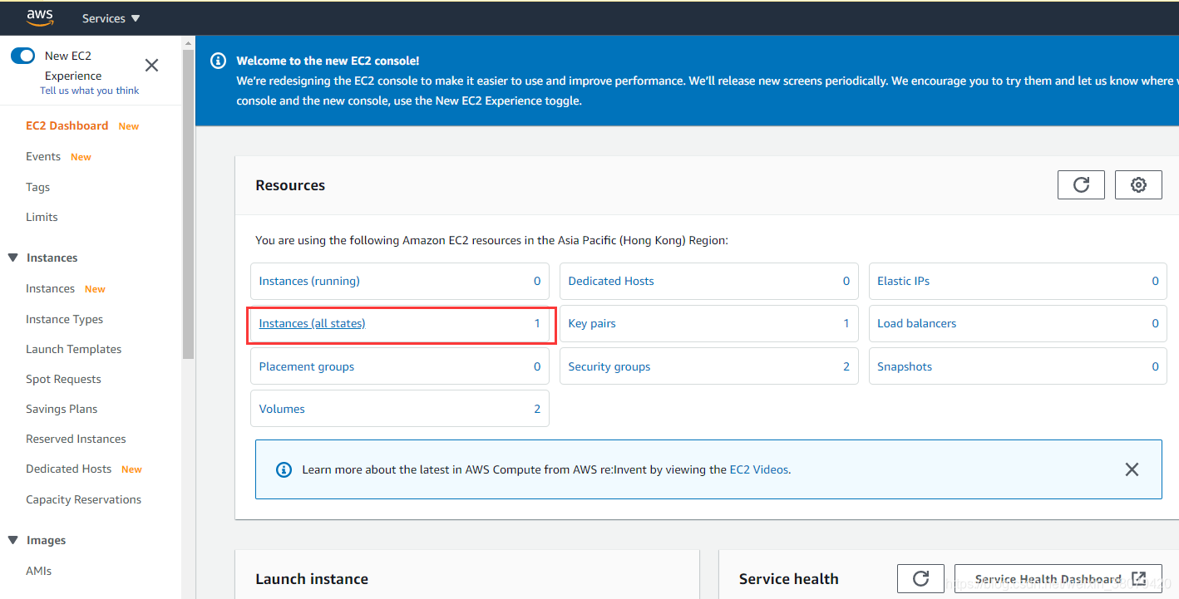Click the Key pairs count 1
The height and width of the screenshot is (599, 1179).
click(846, 323)
